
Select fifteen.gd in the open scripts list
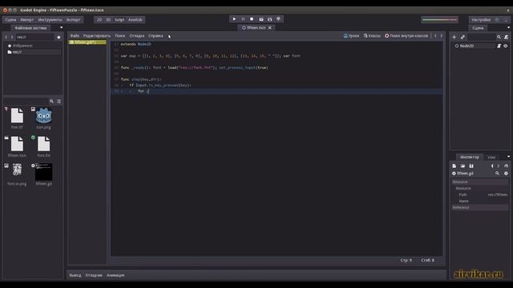pyautogui.click(x=87, y=42)
